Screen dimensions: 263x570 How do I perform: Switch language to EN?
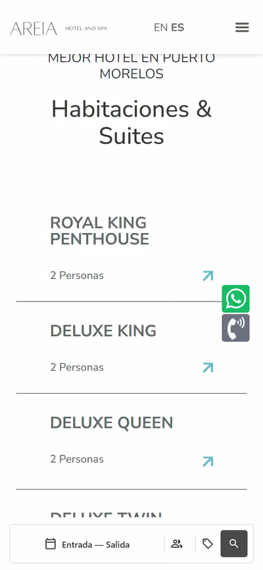160,28
